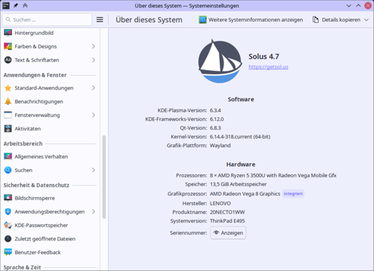The image size is (374, 271).
Task: Click the Anwendungsberechtigungen shield icon
Action: [x=8, y=212]
